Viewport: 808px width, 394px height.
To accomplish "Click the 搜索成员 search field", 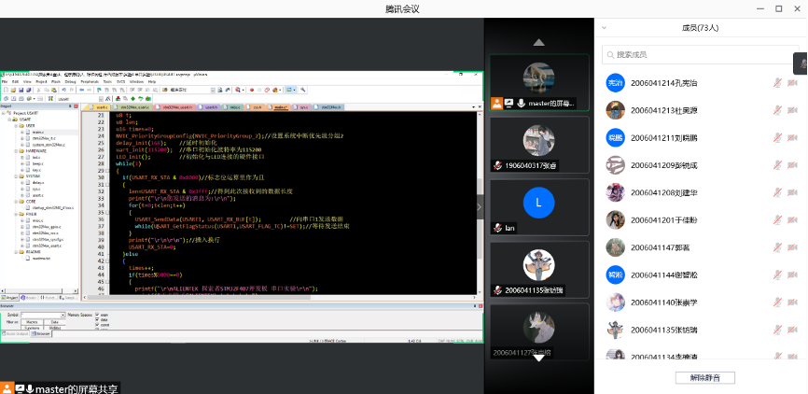I will click(700, 55).
